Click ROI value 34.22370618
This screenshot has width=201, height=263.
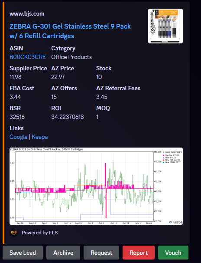click(68, 117)
